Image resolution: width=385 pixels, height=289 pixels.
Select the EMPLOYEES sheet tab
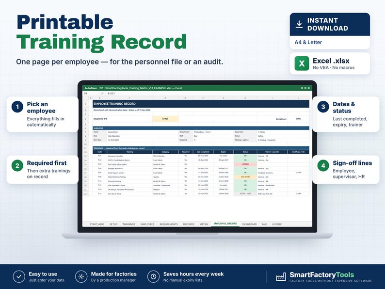pos(147,224)
